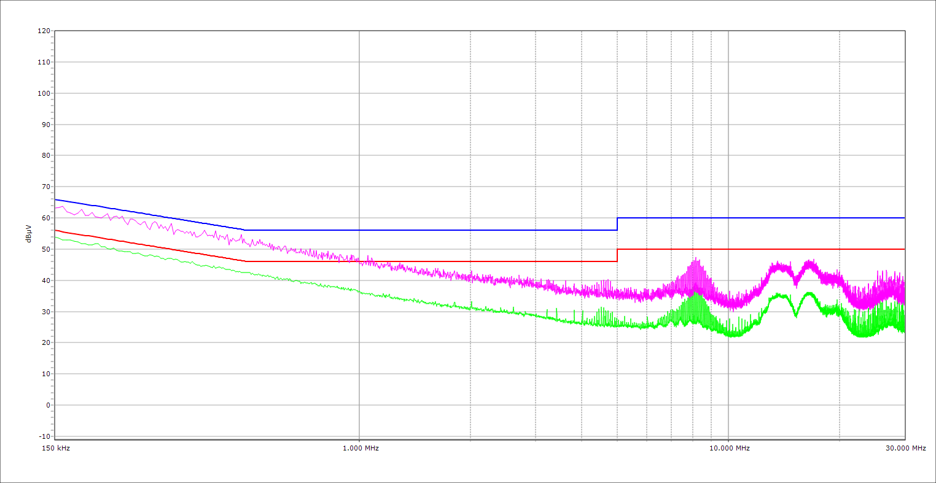The height and width of the screenshot is (483, 936).
Task: Click the red limit line's vertical step
Action: coord(617,255)
